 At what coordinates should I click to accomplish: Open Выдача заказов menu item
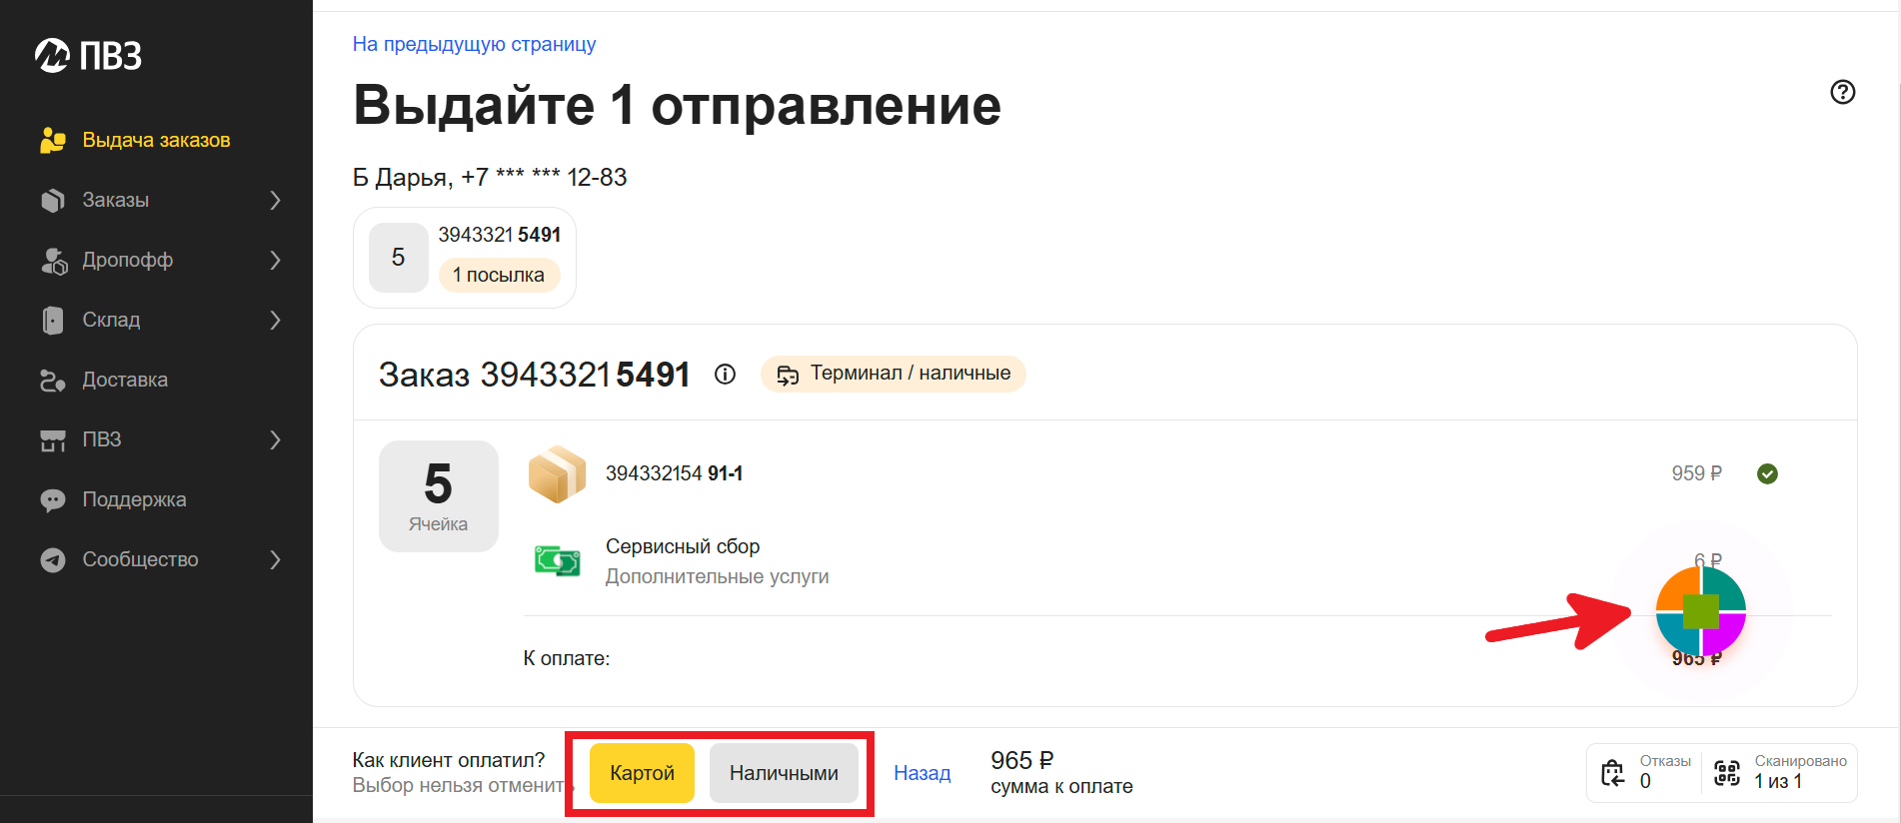156,141
